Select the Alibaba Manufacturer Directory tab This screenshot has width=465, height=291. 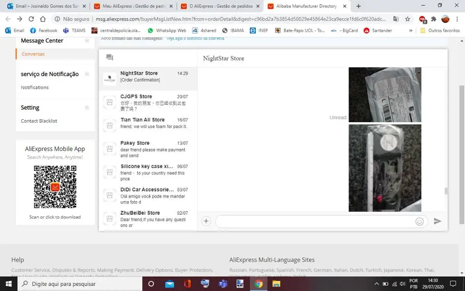click(307, 6)
